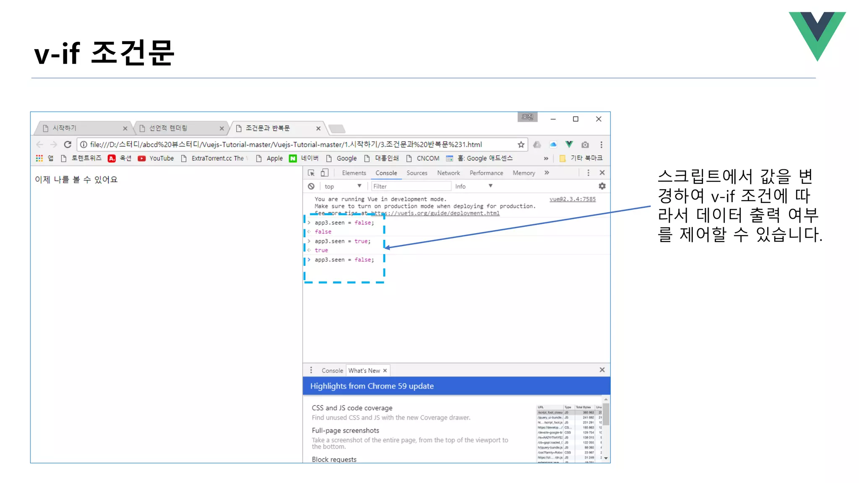Click the Vue devtools extension icon
The image size is (859, 483).
click(569, 145)
